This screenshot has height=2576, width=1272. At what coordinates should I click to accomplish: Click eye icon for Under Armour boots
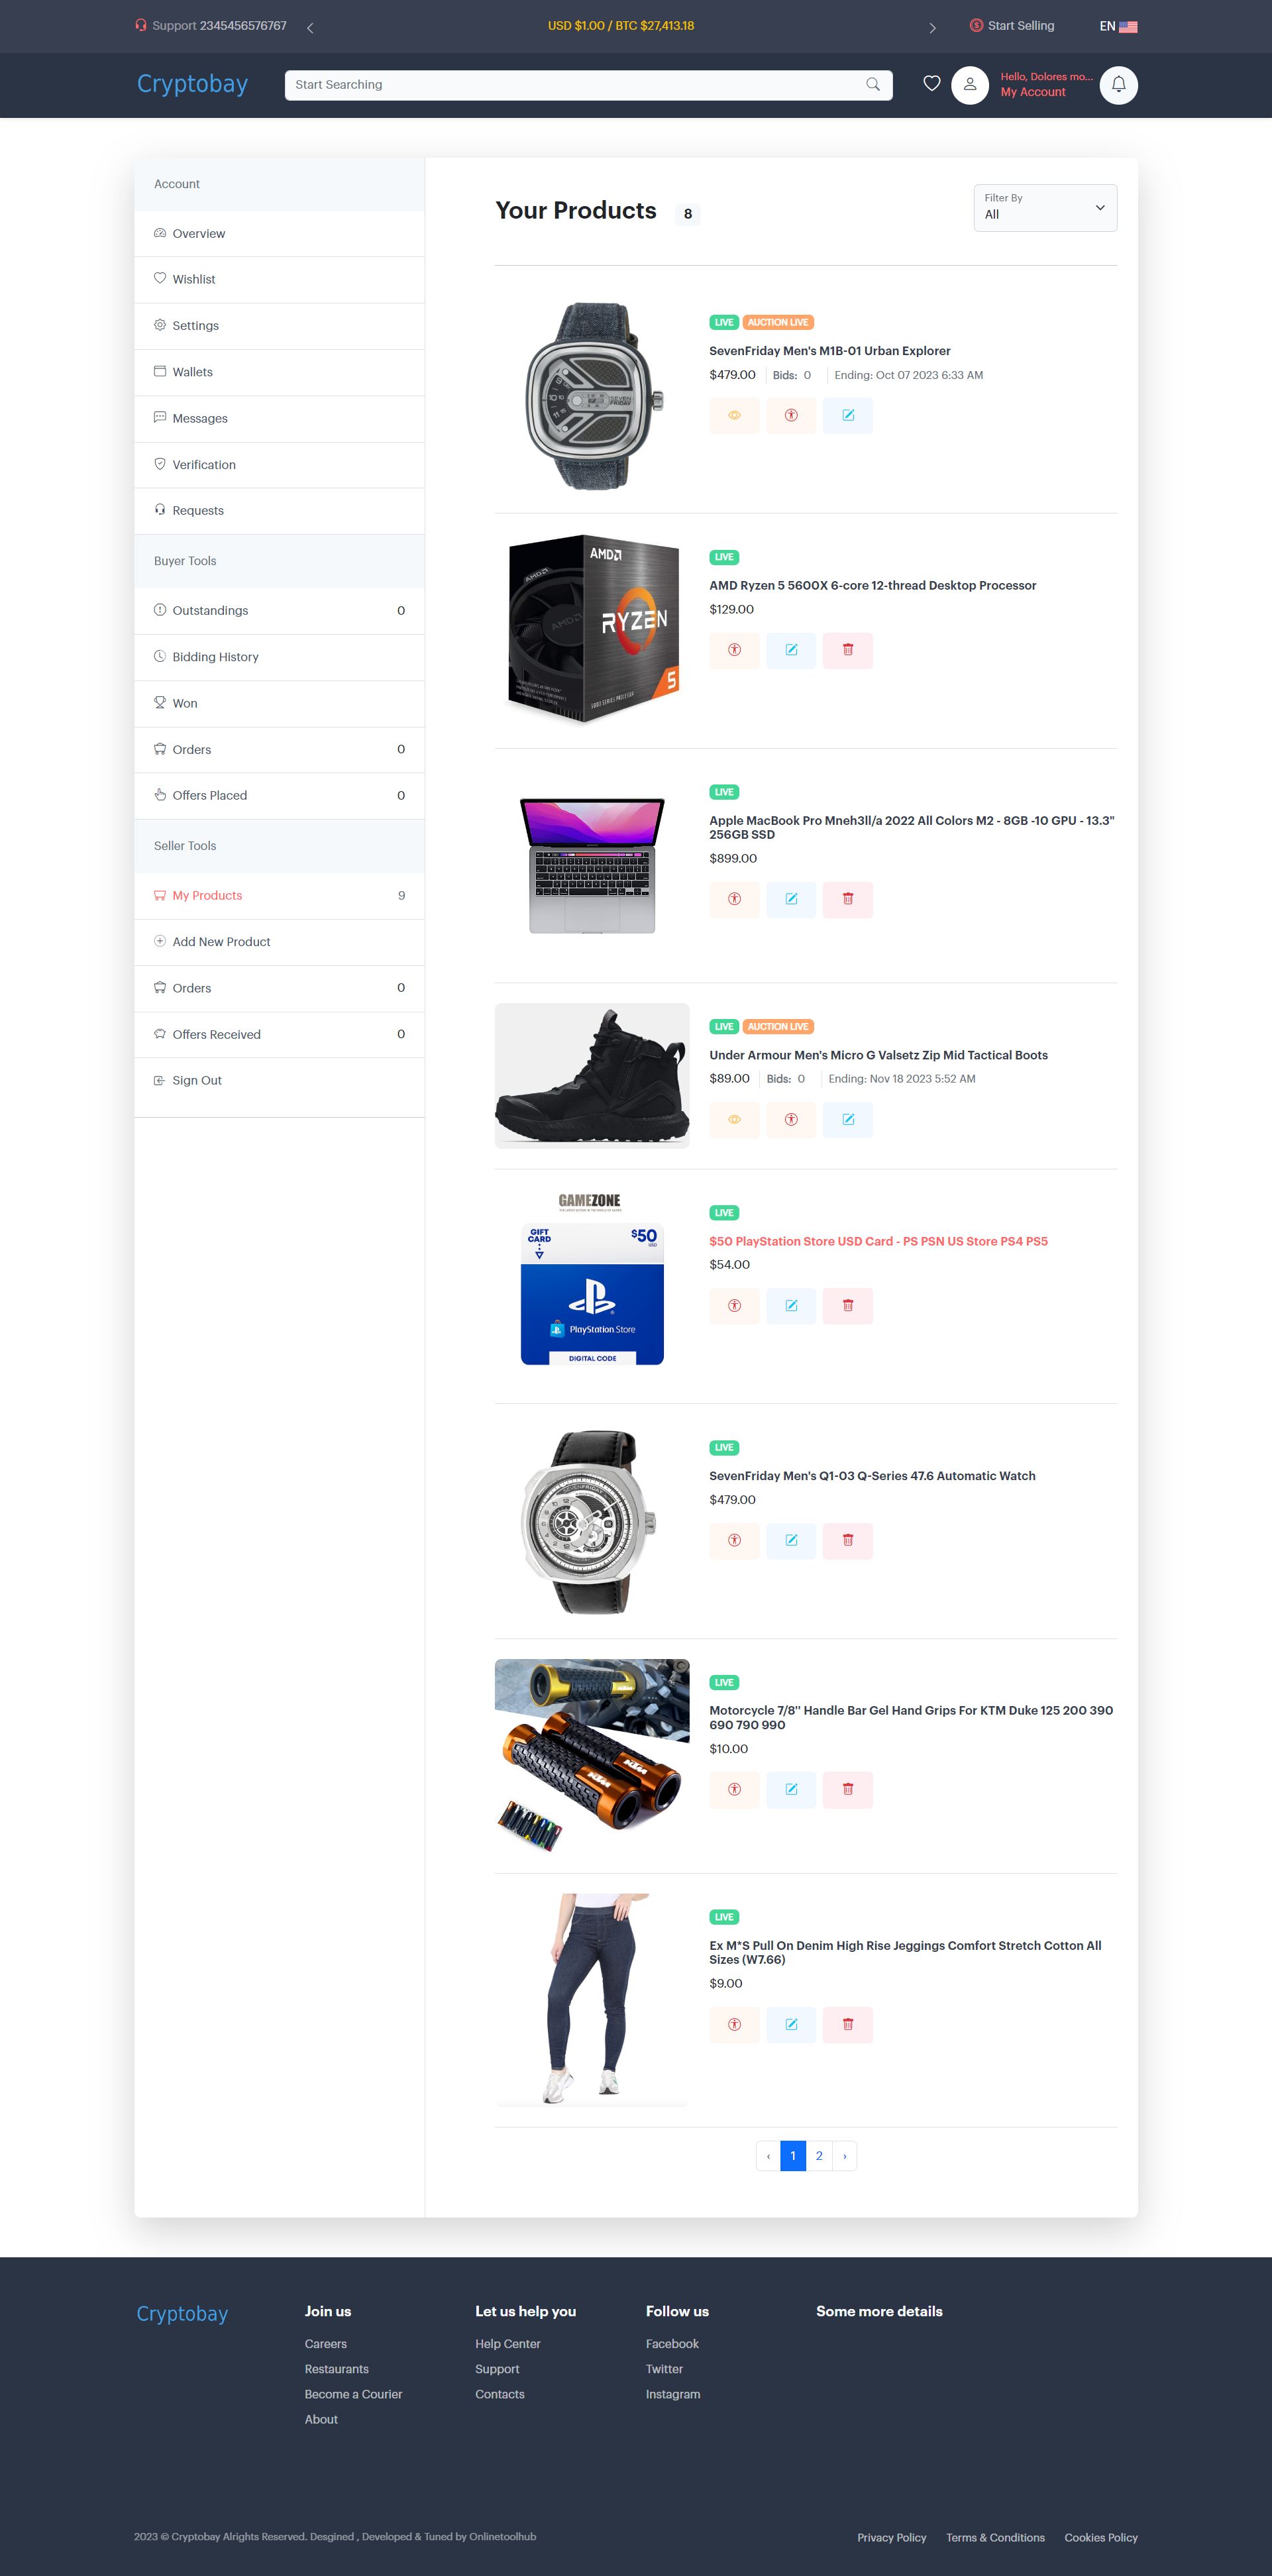734,1120
